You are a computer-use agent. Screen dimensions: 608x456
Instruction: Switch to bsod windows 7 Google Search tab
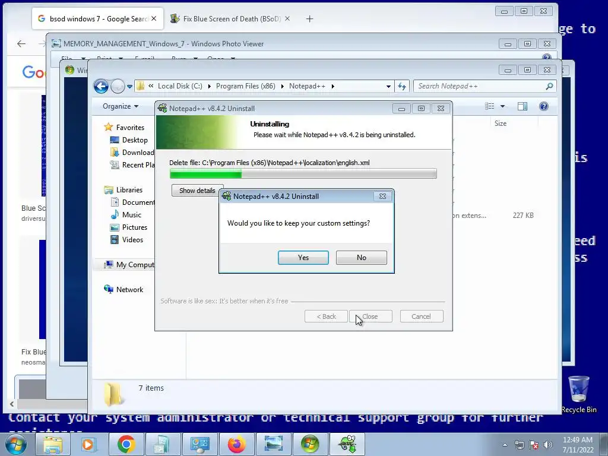pyautogui.click(x=98, y=18)
